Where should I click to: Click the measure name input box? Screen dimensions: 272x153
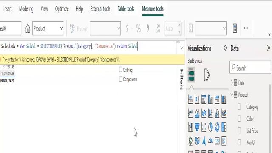pos(10,28)
